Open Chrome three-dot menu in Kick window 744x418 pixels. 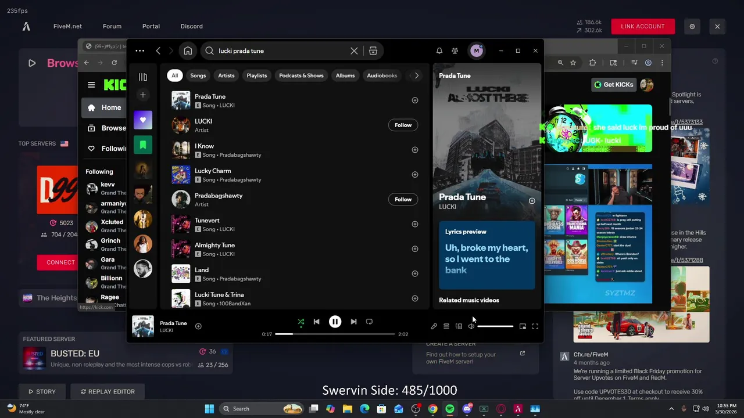click(662, 63)
